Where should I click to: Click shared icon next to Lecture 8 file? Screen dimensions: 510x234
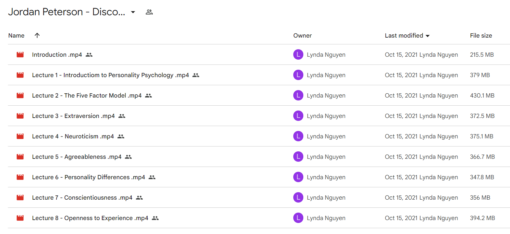coord(155,218)
